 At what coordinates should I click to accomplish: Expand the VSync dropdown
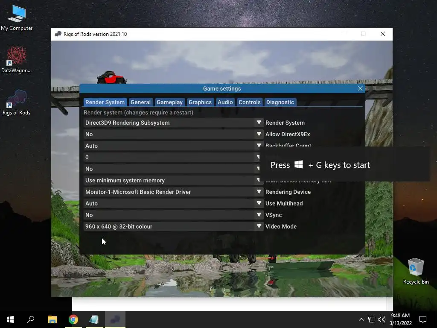click(x=173, y=215)
